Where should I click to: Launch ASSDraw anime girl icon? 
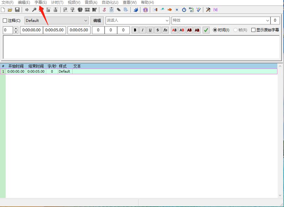click(145, 10)
